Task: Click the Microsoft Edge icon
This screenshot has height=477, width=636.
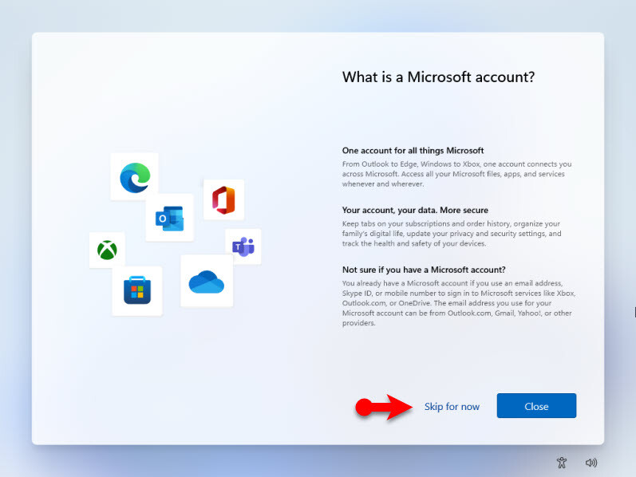Action: tap(134, 176)
